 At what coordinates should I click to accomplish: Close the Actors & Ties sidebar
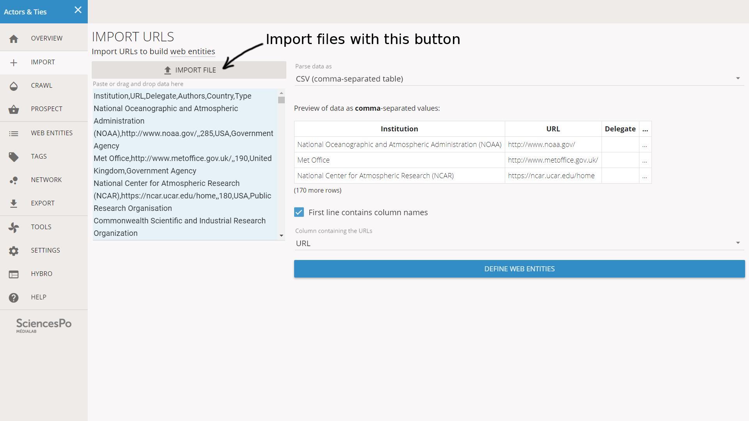pos(78,10)
